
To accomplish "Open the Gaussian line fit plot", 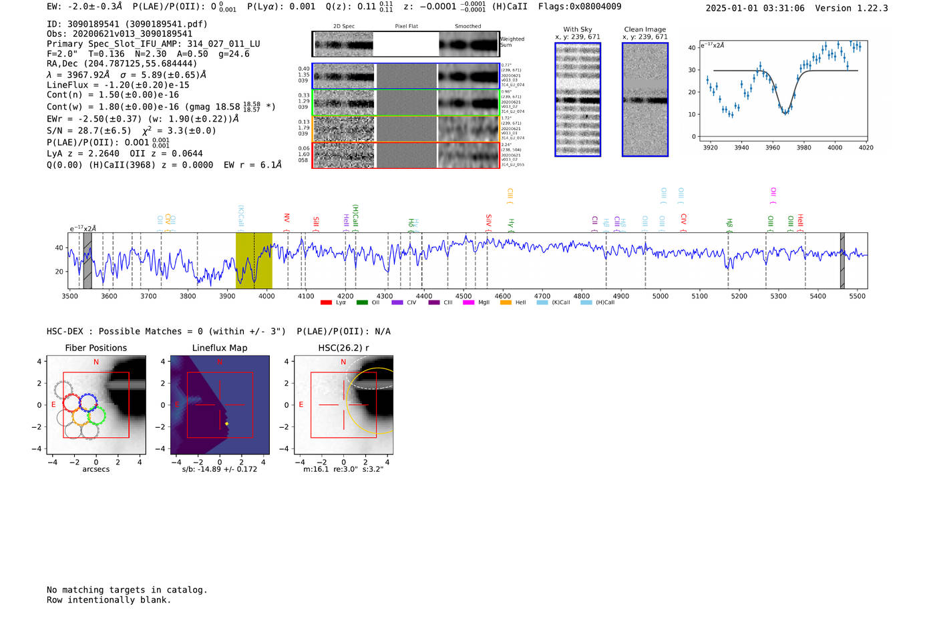I will pyautogui.click(x=782, y=91).
